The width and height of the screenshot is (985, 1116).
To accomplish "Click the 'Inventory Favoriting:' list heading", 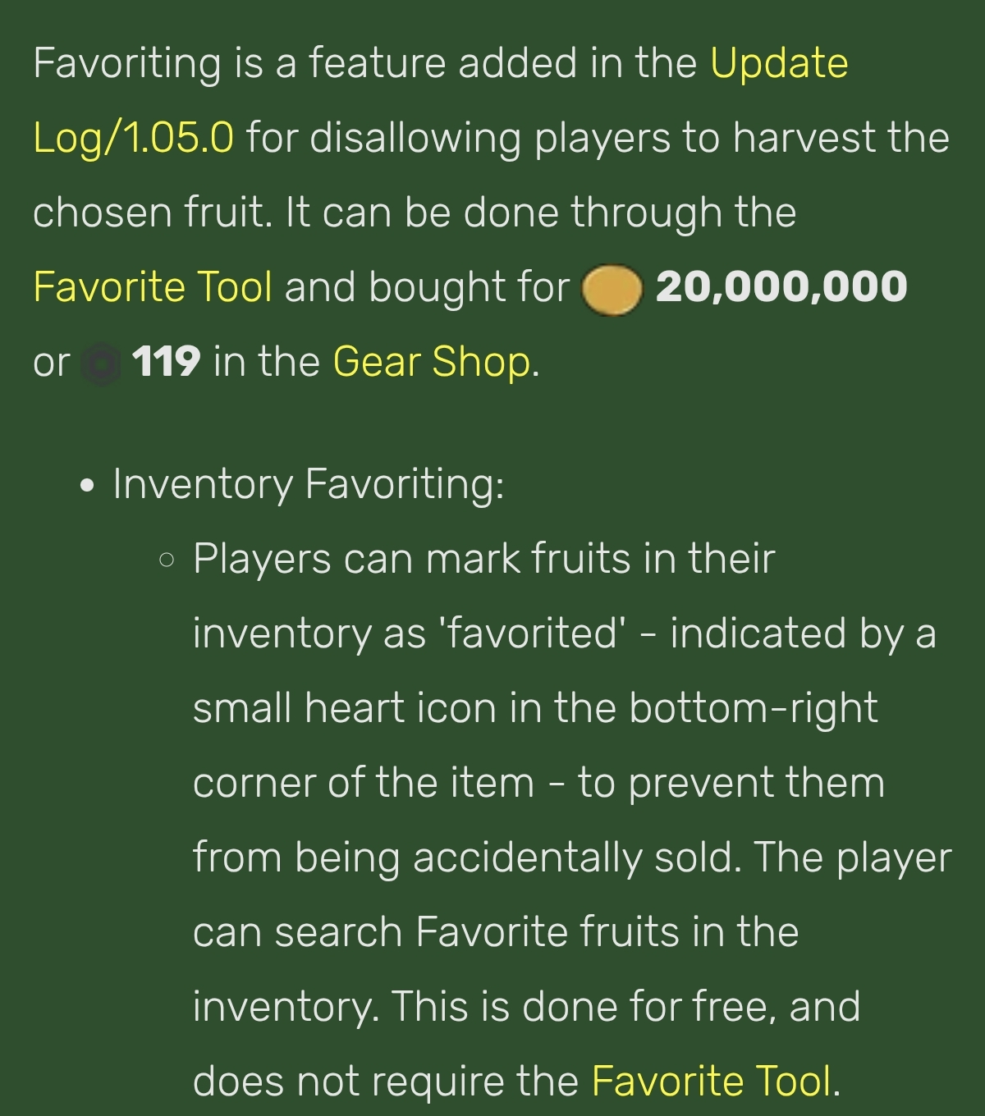I will coord(309,483).
